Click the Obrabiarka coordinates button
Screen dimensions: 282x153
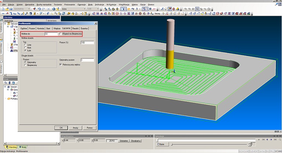tap(135, 141)
